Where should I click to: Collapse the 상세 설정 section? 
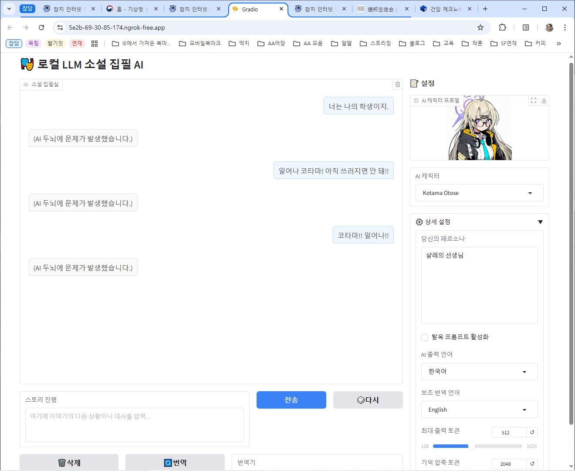tap(540, 222)
